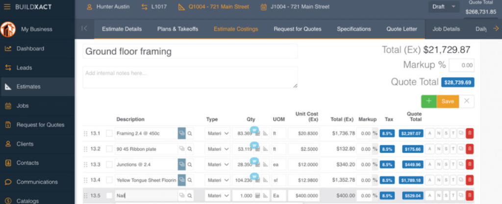502x204 pixels.
Task: Open the hamburger menu next to Buildxact logo
Action: click(x=7, y=7)
